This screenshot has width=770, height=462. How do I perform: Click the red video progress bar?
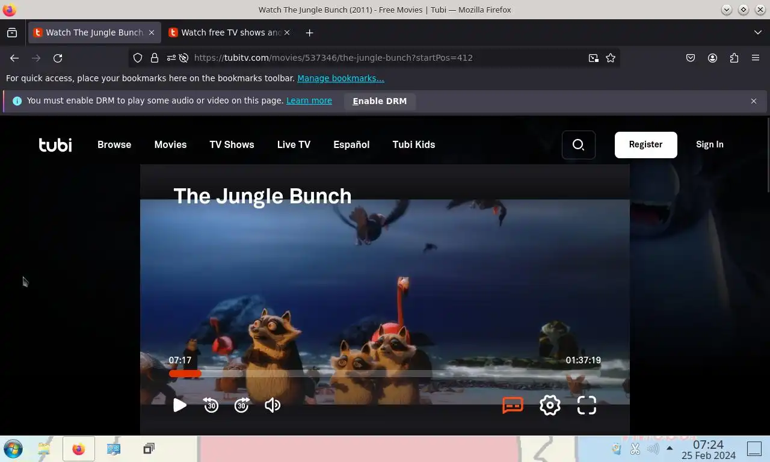185,374
